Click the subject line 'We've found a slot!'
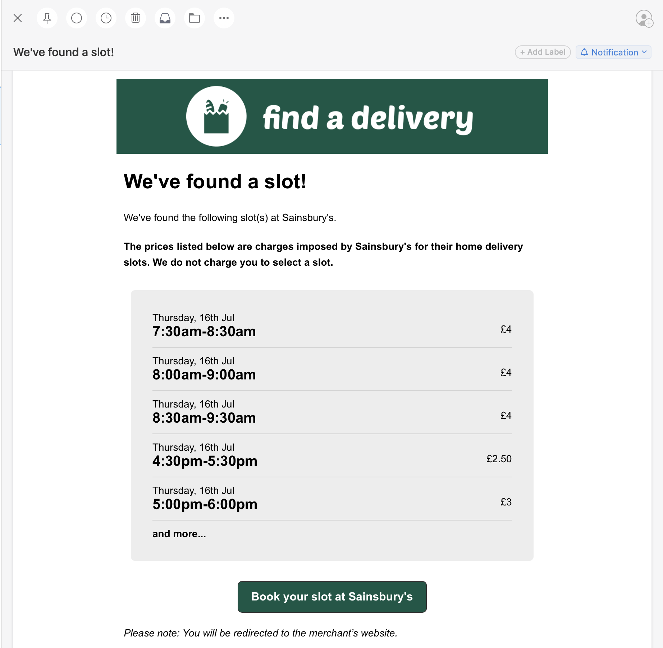Screen dimensions: 663x648 click(x=64, y=52)
